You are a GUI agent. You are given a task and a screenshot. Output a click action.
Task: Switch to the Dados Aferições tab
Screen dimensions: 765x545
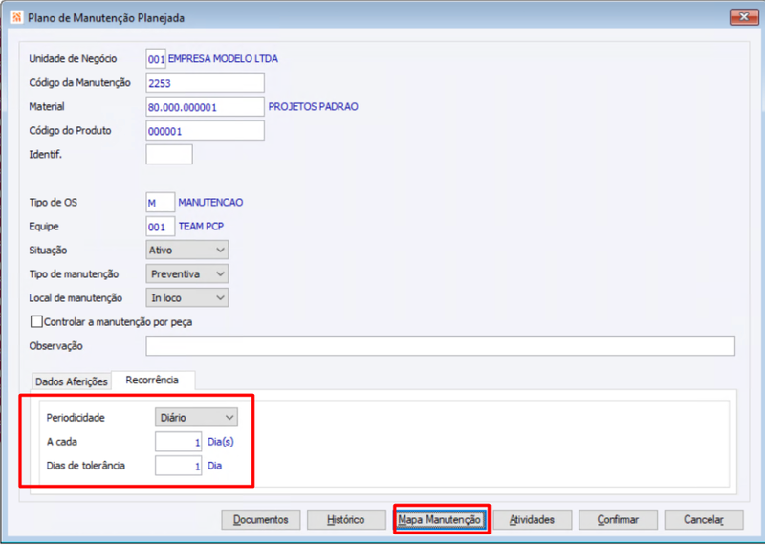71,381
